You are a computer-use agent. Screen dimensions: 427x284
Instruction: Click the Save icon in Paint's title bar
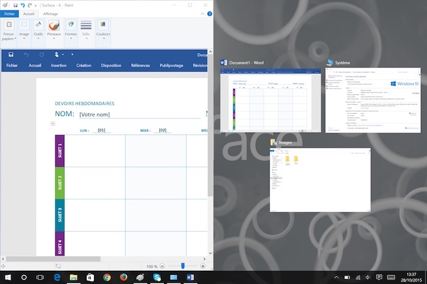point(15,5)
